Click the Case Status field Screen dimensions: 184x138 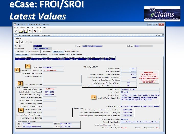42,48
